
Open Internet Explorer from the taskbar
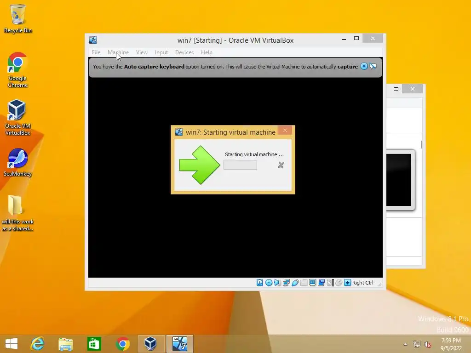pyautogui.click(x=38, y=344)
